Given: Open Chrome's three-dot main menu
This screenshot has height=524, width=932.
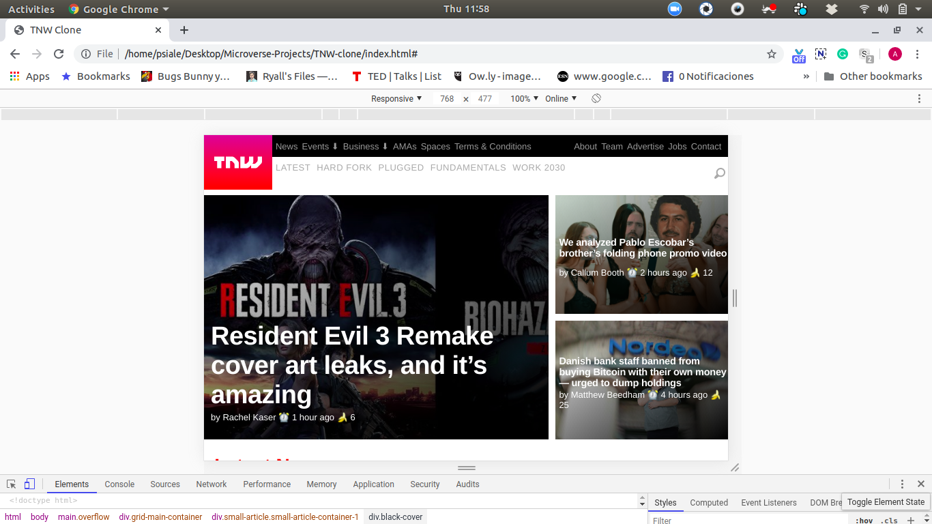Looking at the screenshot, I should pyautogui.click(x=917, y=54).
